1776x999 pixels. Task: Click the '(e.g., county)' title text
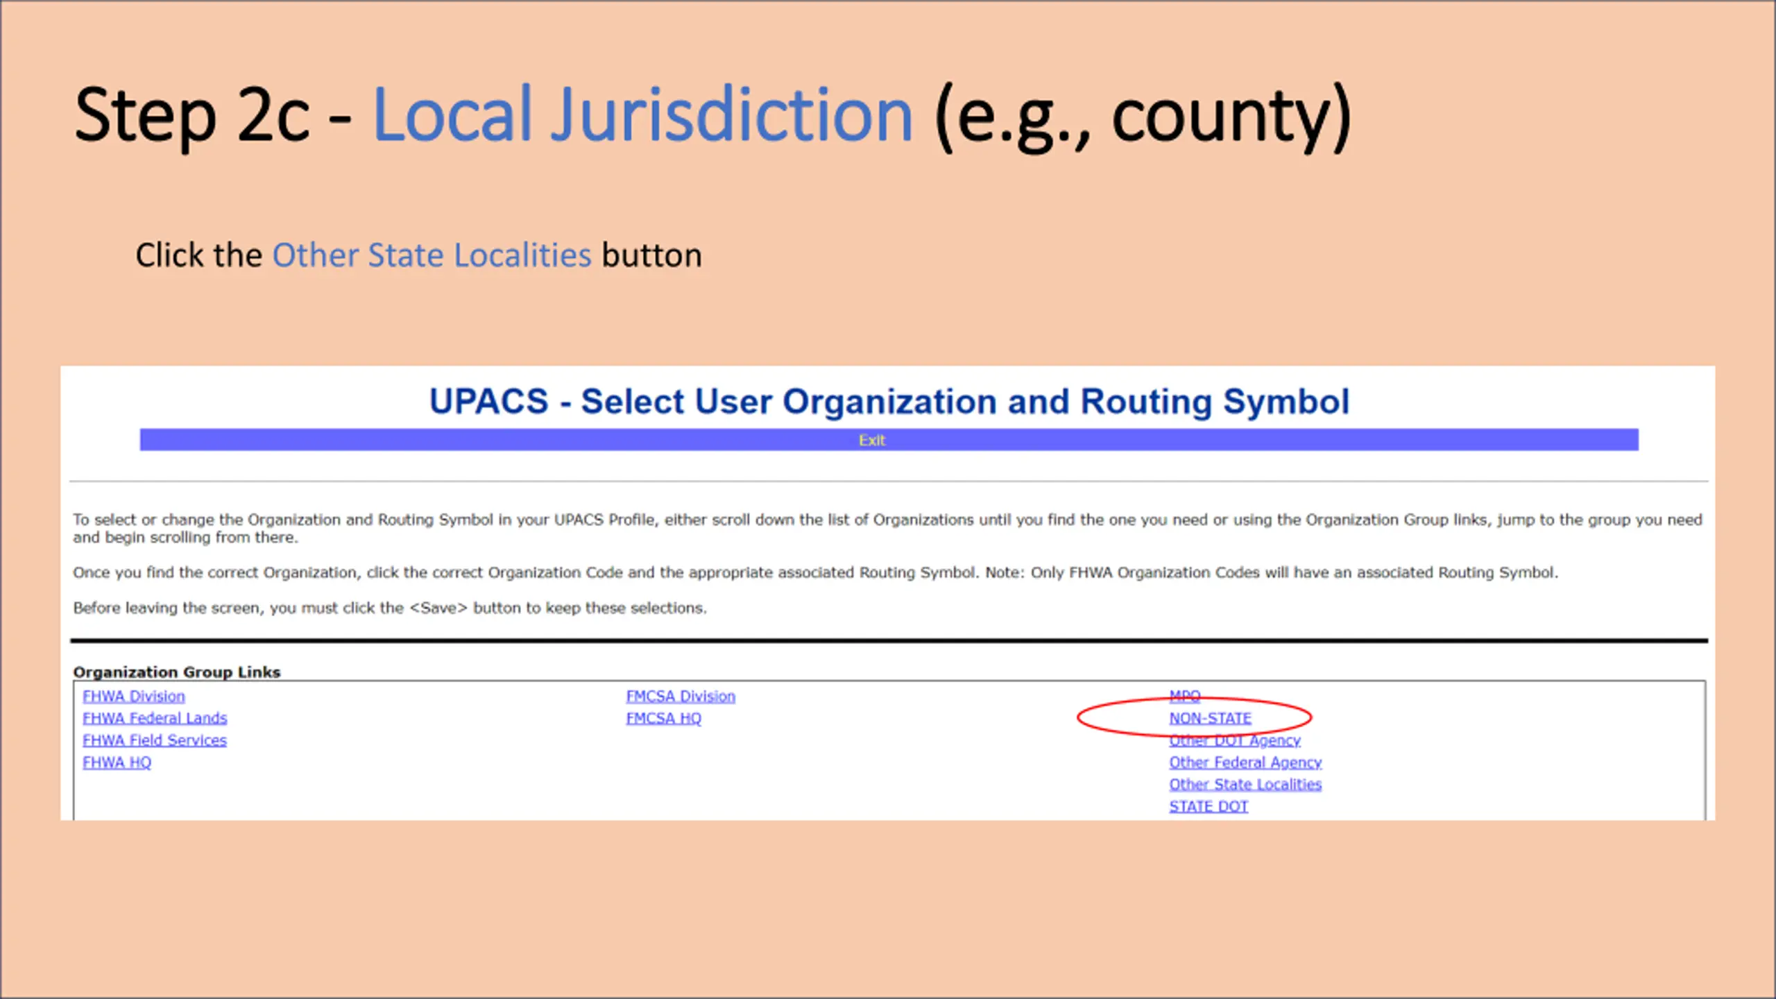click(1142, 114)
